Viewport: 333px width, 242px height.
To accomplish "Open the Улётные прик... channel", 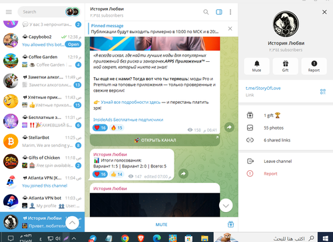I will (x=42, y=101).
